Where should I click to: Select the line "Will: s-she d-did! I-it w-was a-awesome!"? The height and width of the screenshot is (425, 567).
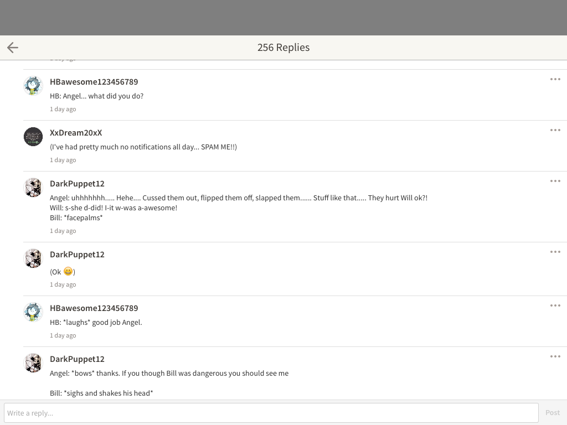(114, 208)
